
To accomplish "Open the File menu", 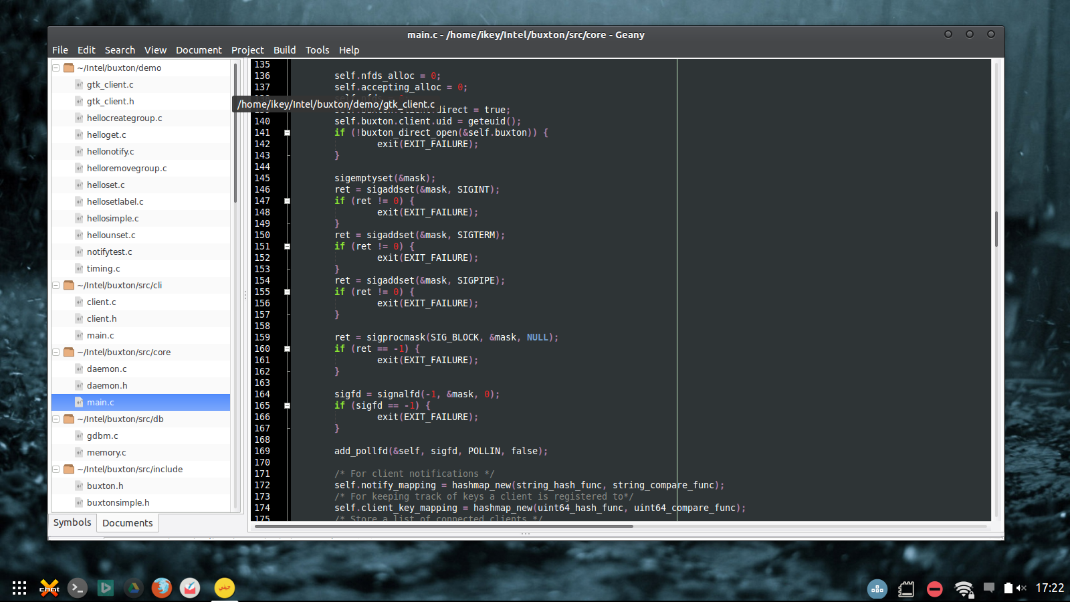I will [60, 50].
